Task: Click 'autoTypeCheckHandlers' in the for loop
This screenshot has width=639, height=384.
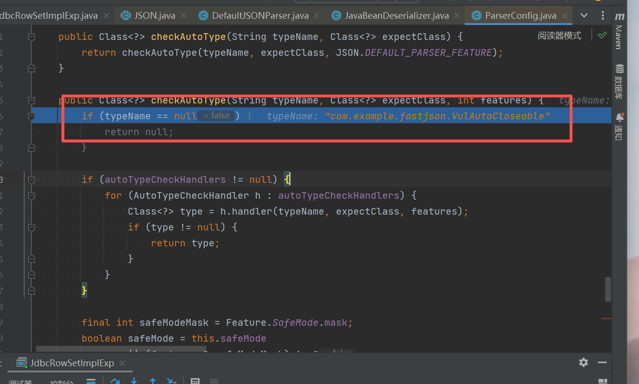Action: [x=339, y=195]
